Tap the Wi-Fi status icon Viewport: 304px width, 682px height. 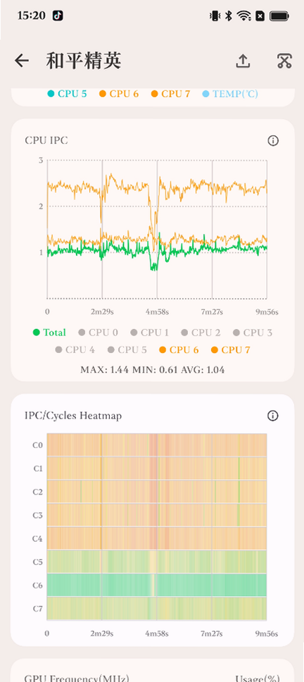click(x=244, y=16)
